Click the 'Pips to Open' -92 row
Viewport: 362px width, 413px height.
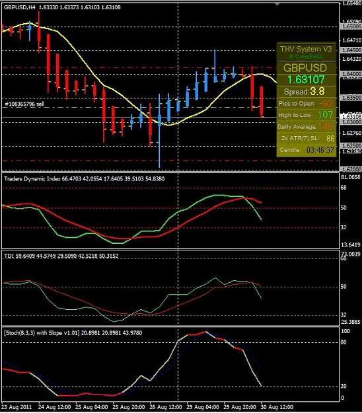(x=307, y=104)
